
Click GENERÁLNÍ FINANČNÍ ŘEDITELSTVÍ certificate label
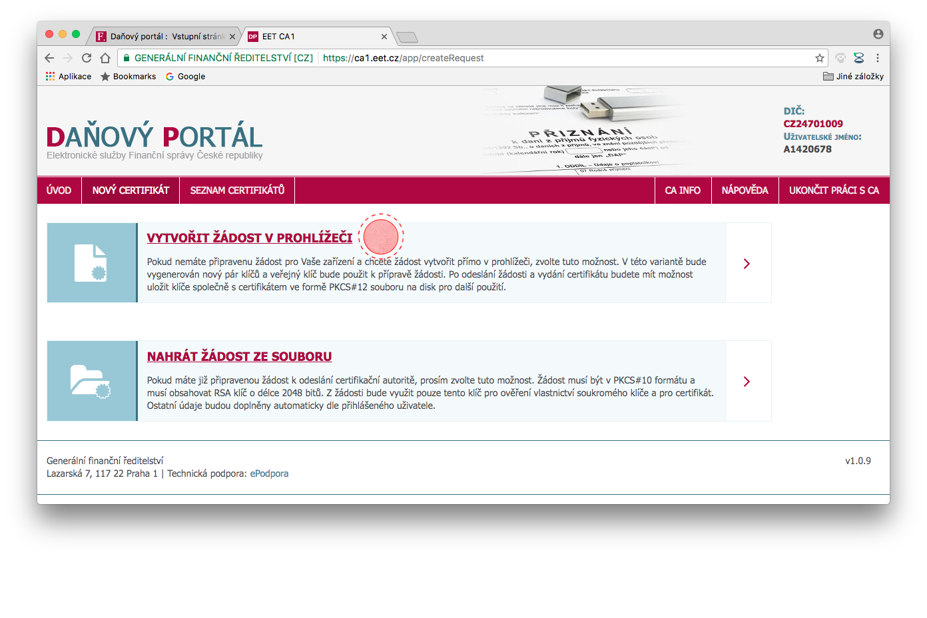224,58
